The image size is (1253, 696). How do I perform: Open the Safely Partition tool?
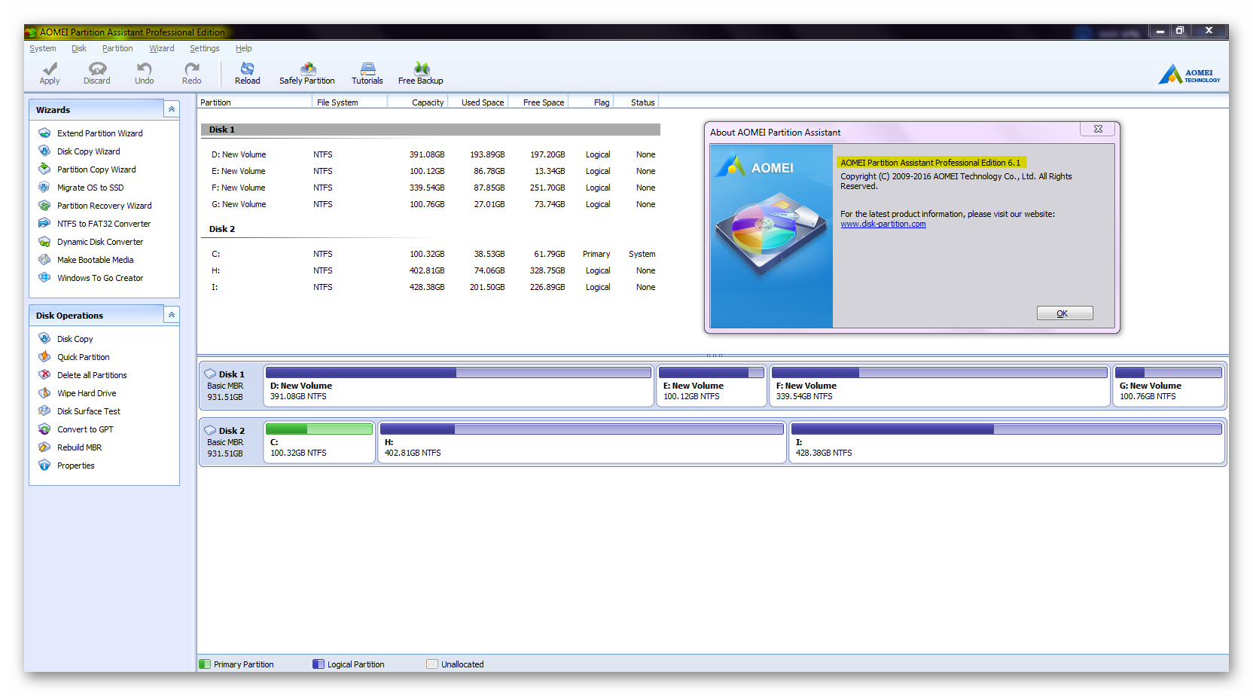click(x=306, y=73)
